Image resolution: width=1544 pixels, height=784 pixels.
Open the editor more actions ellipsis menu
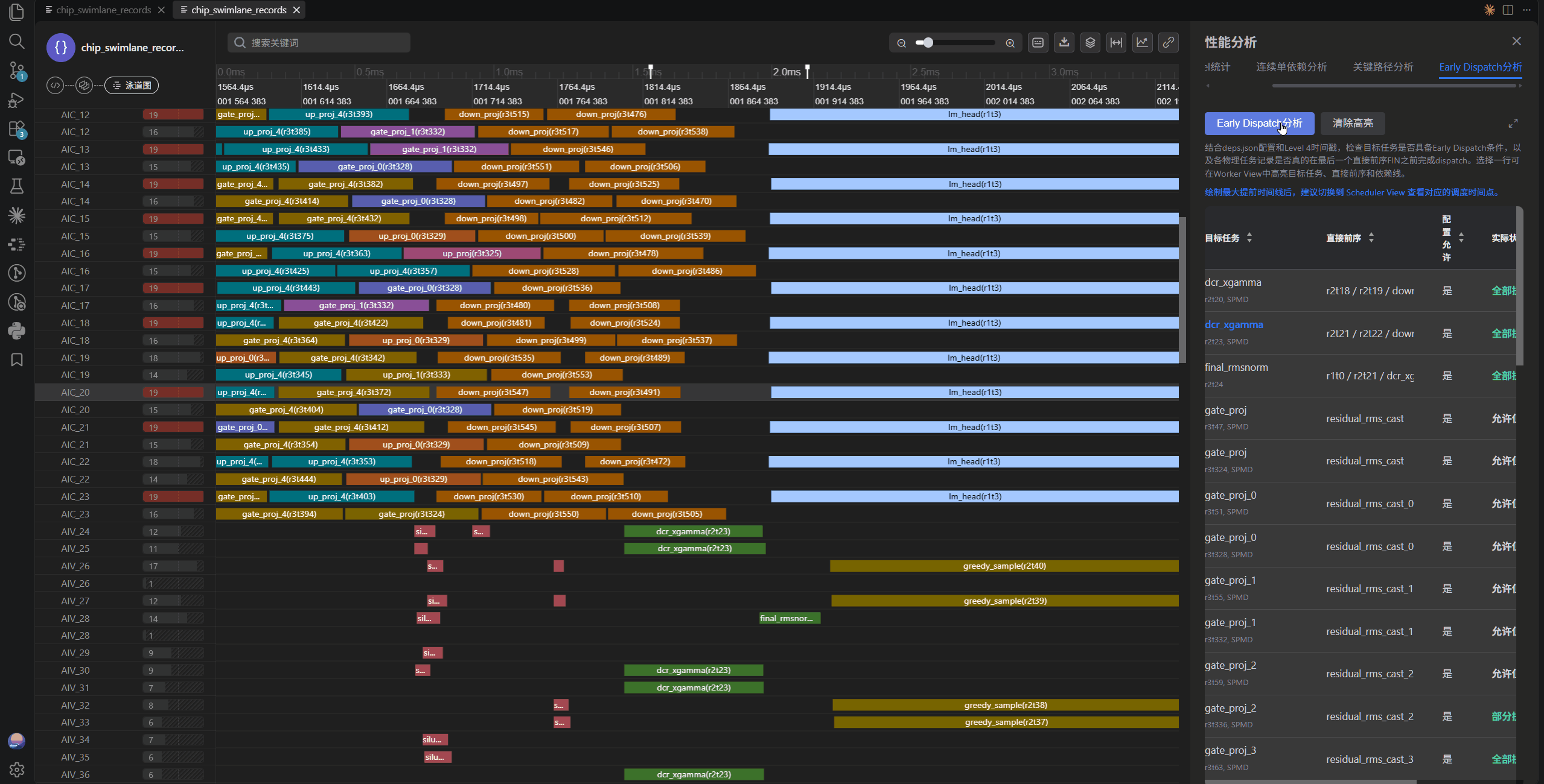click(1526, 10)
